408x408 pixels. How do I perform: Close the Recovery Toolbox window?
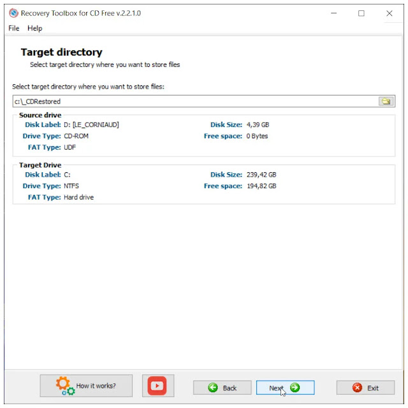click(x=390, y=13)
